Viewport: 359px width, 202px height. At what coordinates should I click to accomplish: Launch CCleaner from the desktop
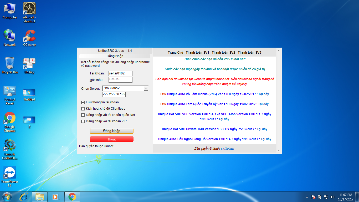click(x=29, y=38)
